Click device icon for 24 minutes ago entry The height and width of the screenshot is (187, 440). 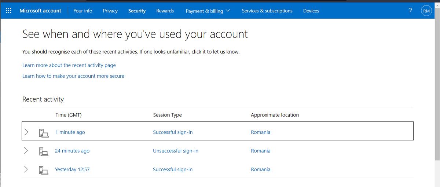click(44, 151)
